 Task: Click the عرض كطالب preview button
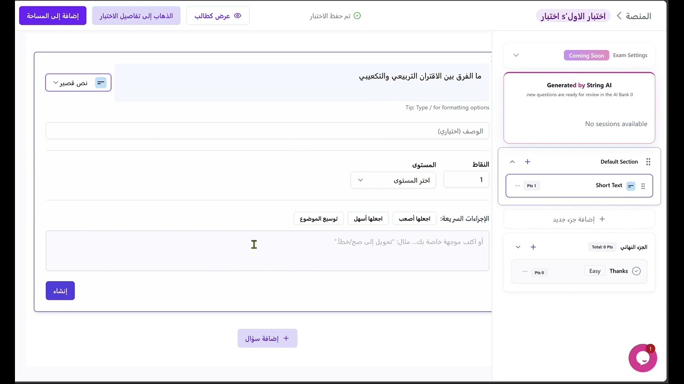click(x=217, y=16)
